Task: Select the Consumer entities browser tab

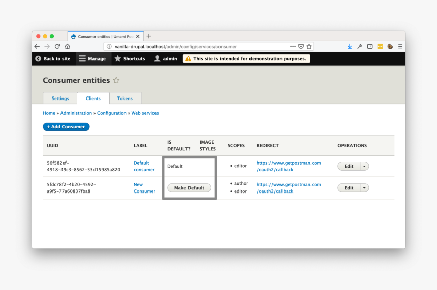Action: coord(105,36)
